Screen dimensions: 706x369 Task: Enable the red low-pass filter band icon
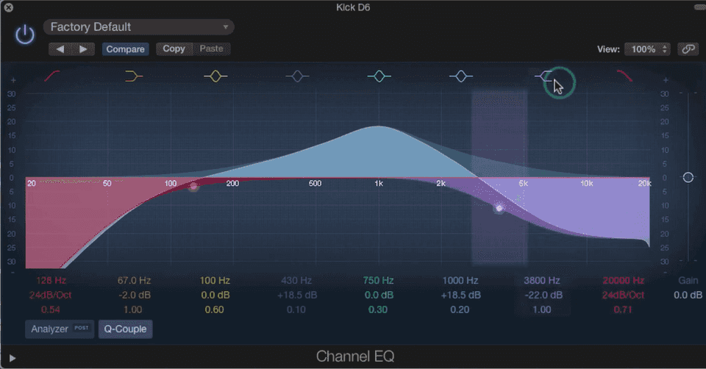[x=624, y=76]
